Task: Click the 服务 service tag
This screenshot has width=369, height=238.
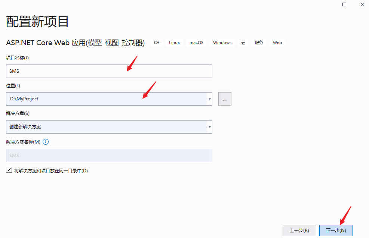Action: pyautogui.click(x=259, y=43)
